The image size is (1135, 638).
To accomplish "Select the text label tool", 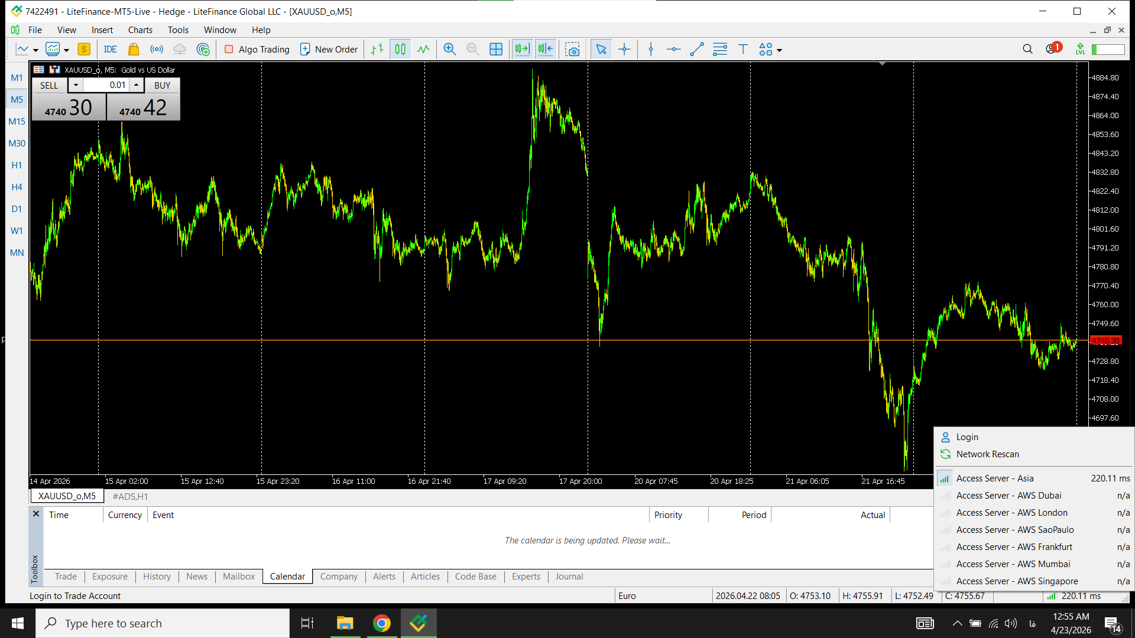I will (x=743, y=50).
